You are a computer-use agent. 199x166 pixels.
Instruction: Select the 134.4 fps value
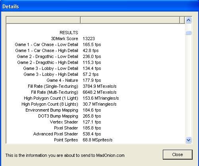(92, 68)
